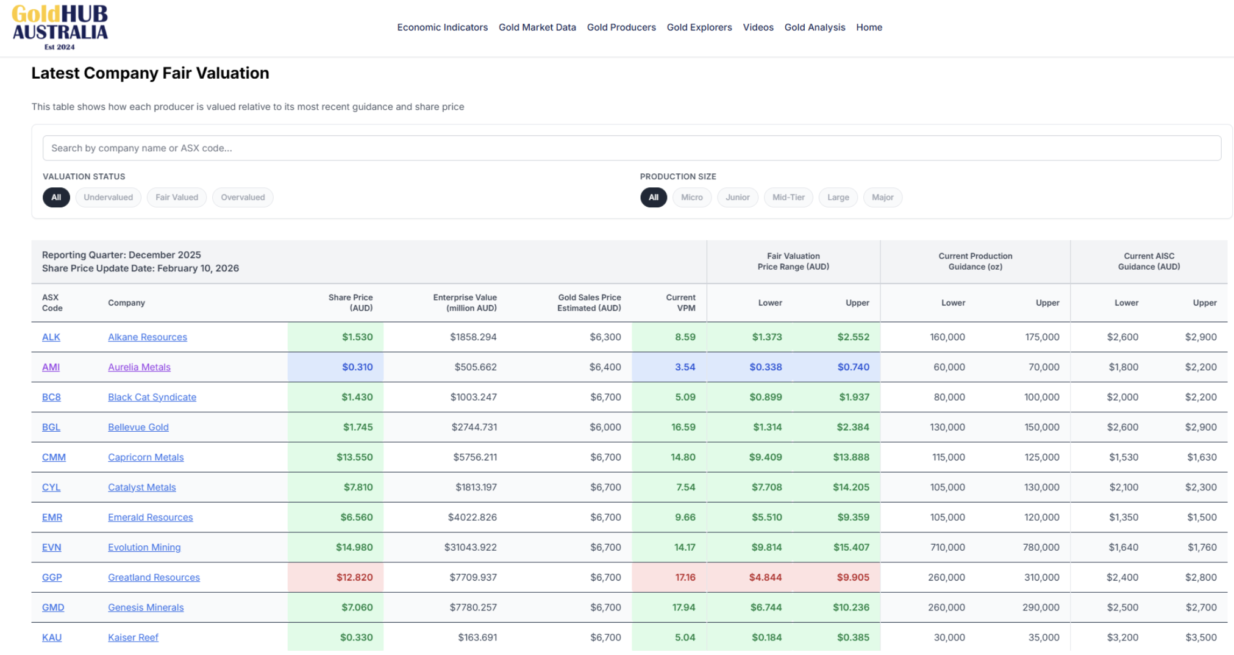The image size is (1234, 655).
Task: Filter by Undervalued valuation status
Action: coord(108,198)
